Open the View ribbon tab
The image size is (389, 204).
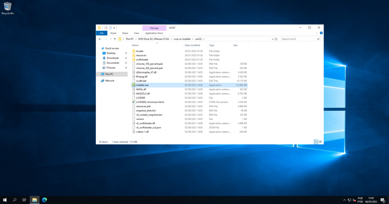tap(136, 33)
